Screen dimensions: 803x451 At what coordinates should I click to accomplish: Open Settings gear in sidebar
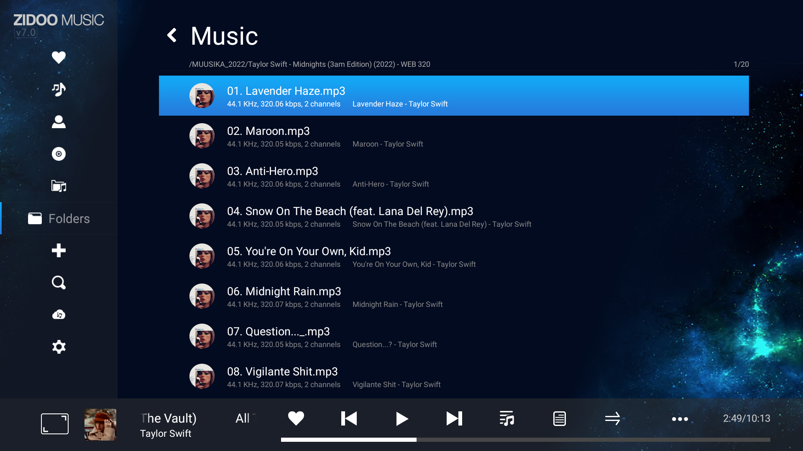[x=59, y=347]
